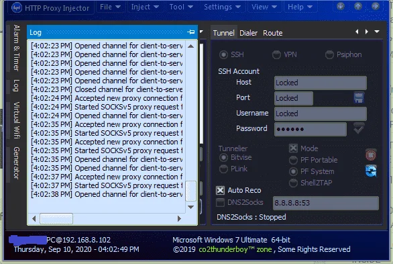Screen dimensions: 393x264
Task: Toggle the Mode checkbox
Action: [x=293, y=148]
